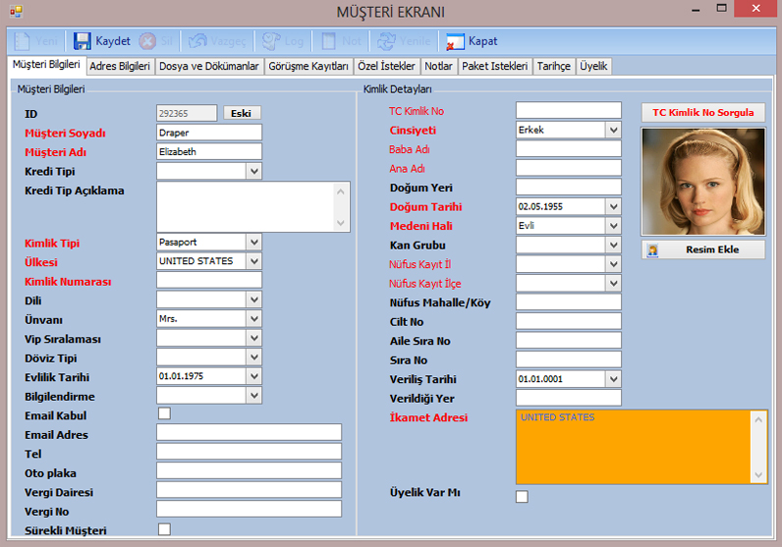Click the TC Kimlik No input field
The height and width of the screenshot is (547, 782).
[569, 110]
